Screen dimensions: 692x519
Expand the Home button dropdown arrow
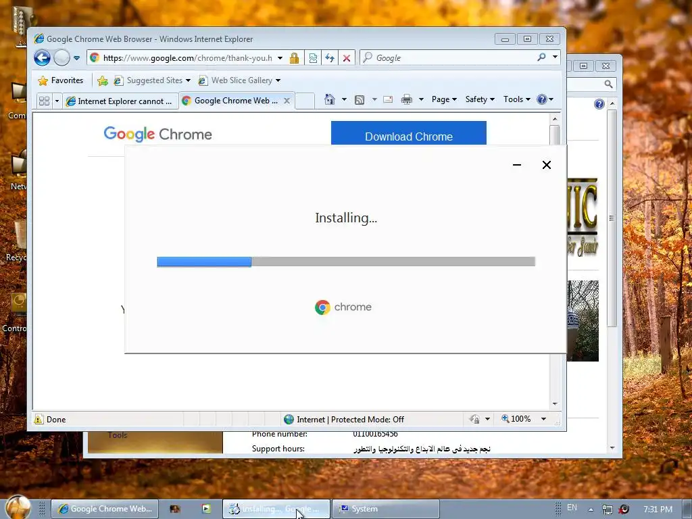pos(344,99)
